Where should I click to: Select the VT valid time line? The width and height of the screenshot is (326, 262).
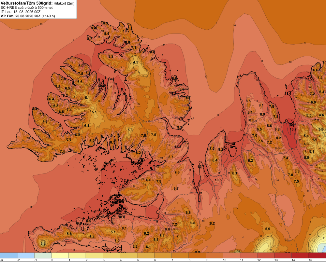[x=28, y=16]
